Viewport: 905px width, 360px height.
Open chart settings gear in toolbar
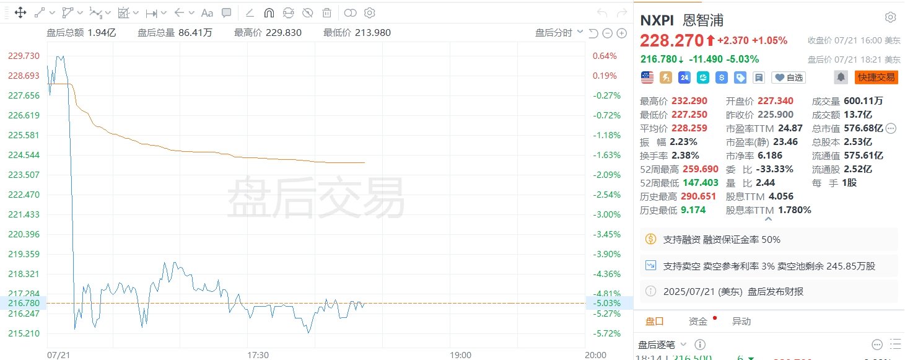(369, 12)
